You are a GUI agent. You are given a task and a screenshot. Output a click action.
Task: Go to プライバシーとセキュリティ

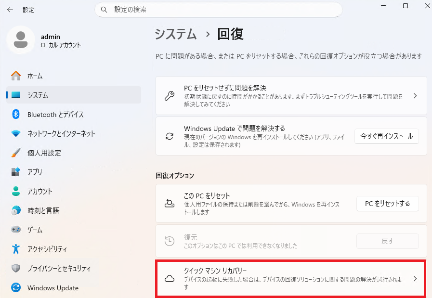pos(74,268)
